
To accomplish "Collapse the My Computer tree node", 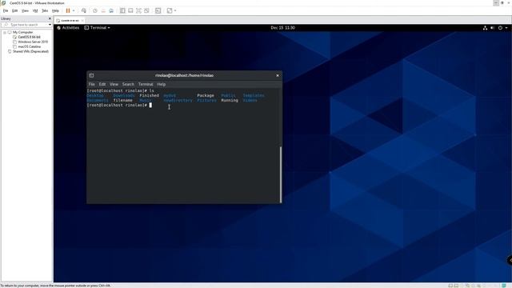I will point(5,32).
